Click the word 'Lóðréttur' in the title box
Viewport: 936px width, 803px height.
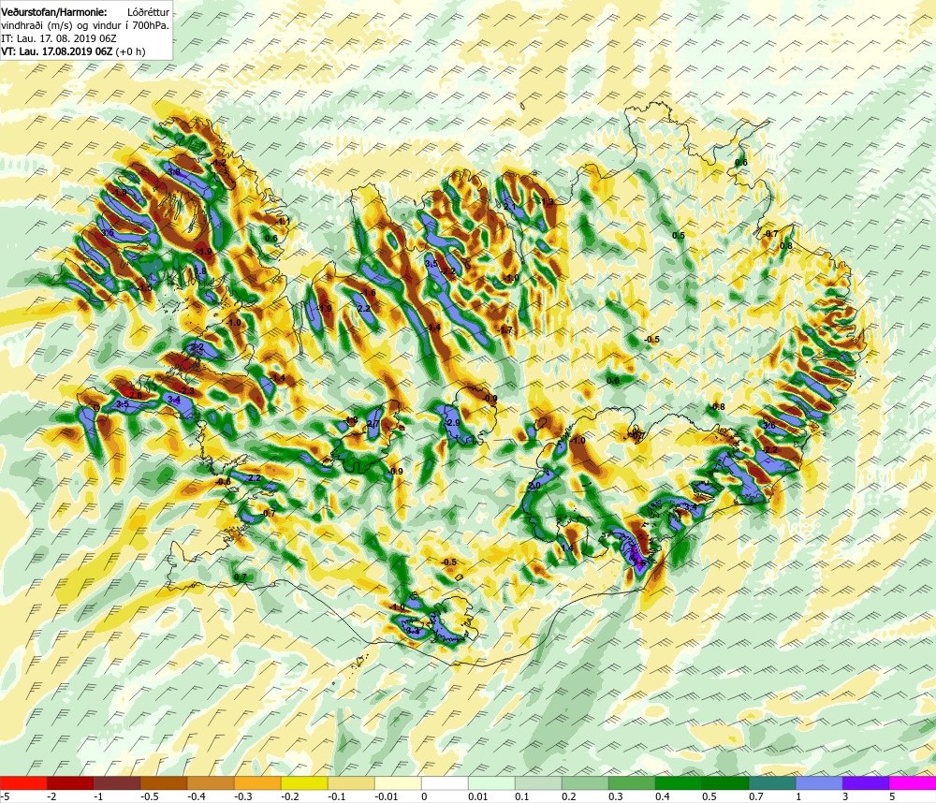tap(148, 12)
